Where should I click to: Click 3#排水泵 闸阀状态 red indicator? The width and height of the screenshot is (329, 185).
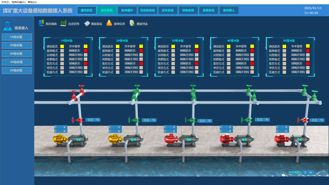point(197,51)
